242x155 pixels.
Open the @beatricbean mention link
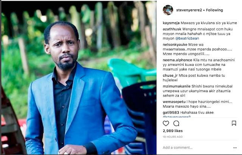click(187, 38)
